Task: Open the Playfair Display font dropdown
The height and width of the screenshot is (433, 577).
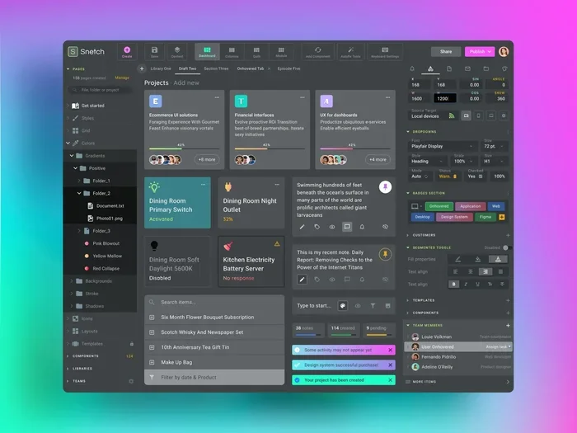Action: click(443, 146)
